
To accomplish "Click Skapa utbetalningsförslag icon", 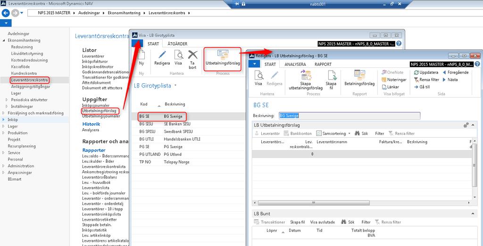I will 306,75.
